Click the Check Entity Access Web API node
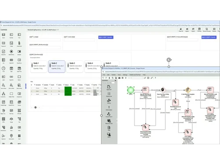Image resolution: width=220 pixels, height=165 pixels. click(x=145, y=90)
